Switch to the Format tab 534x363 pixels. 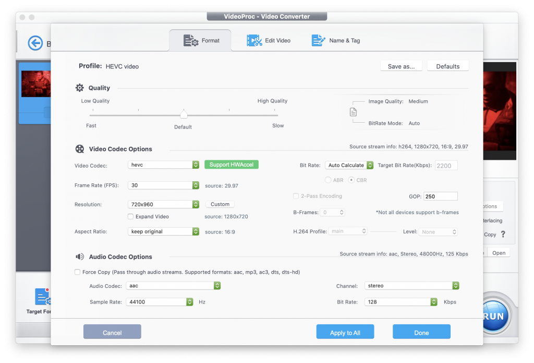200,41
